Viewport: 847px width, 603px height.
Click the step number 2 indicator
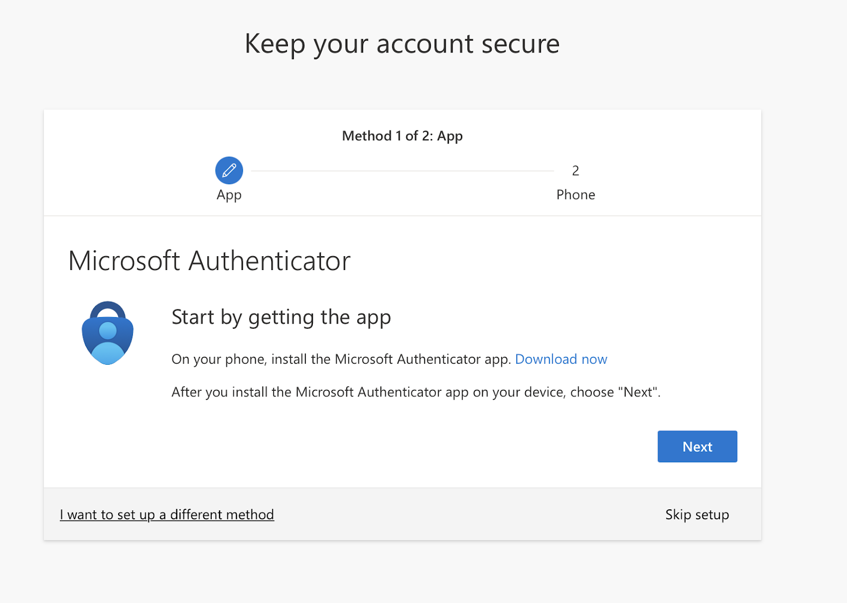click(575, 170)
